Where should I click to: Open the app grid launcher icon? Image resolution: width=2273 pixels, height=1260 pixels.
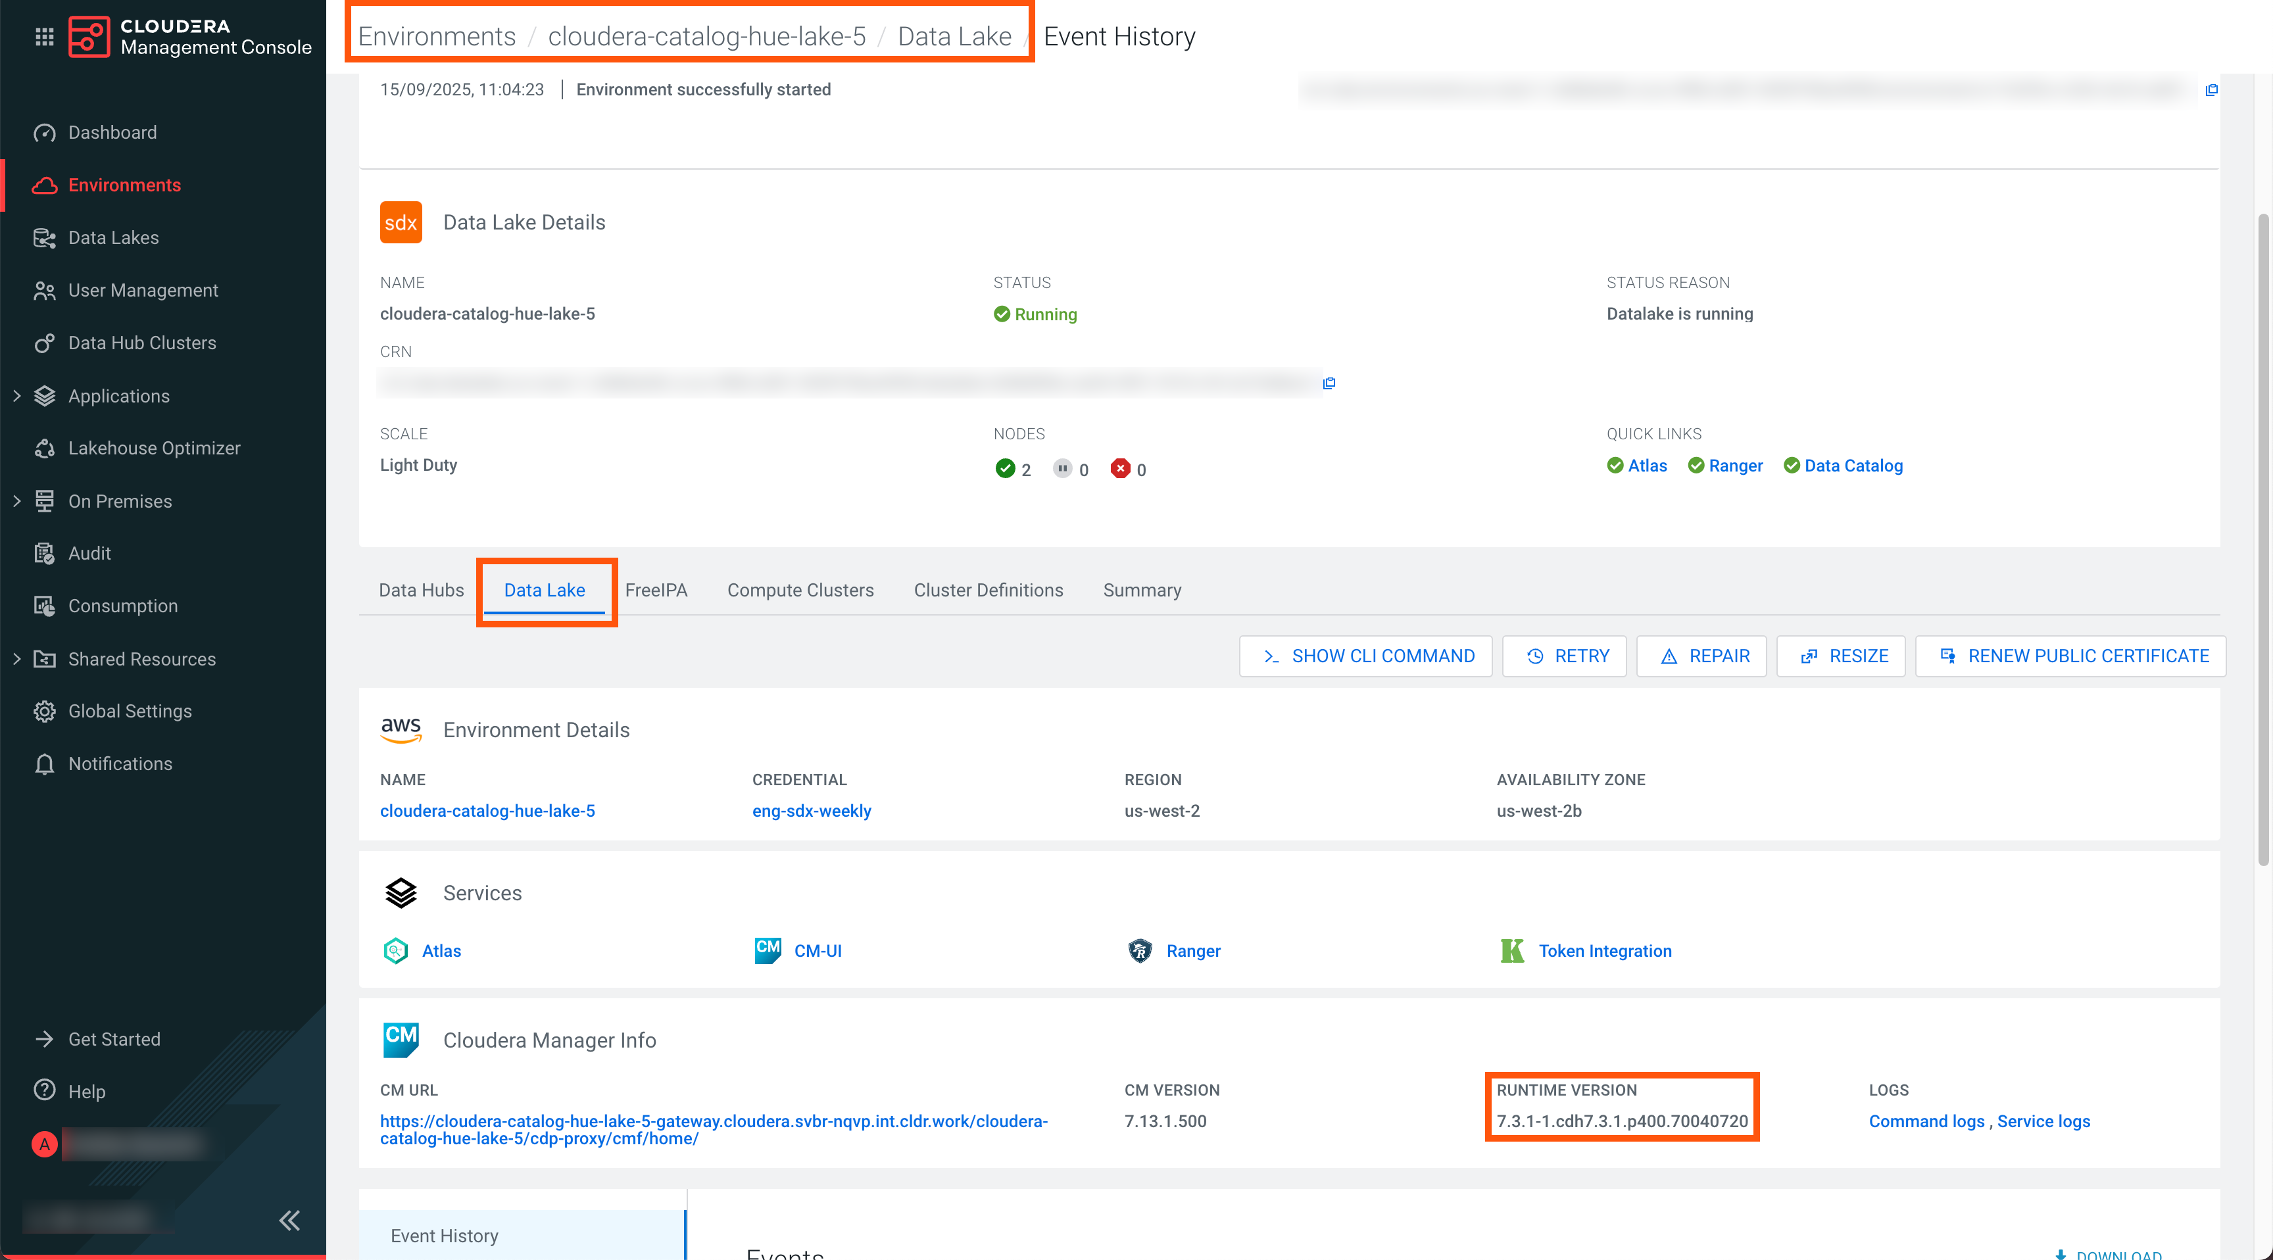(x=44, y=36)
